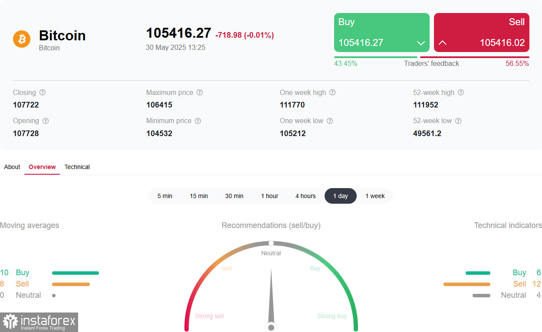Click the Moving averages Sell bar

71,284
